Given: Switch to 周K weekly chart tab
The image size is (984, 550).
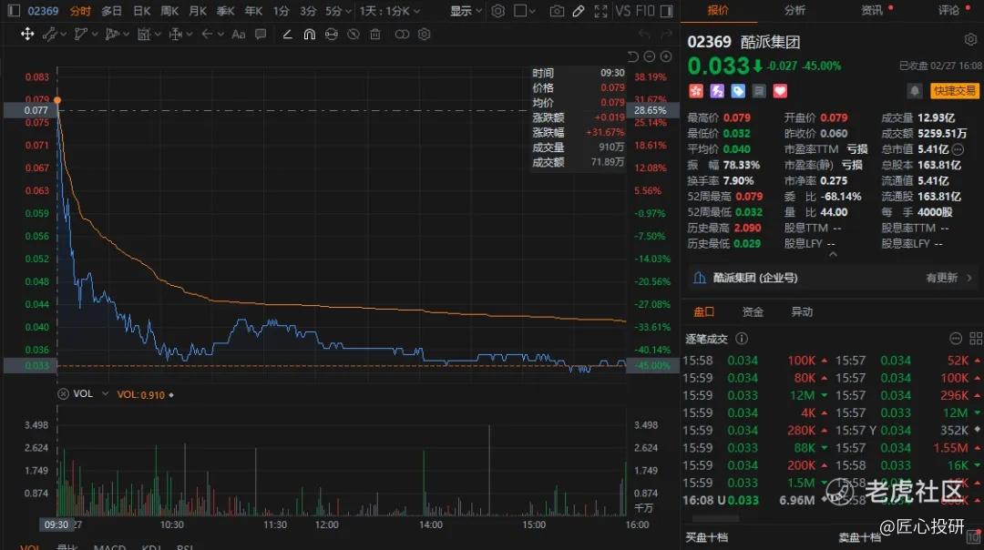Looking at the screenshot, I should [x=169, y=11].
